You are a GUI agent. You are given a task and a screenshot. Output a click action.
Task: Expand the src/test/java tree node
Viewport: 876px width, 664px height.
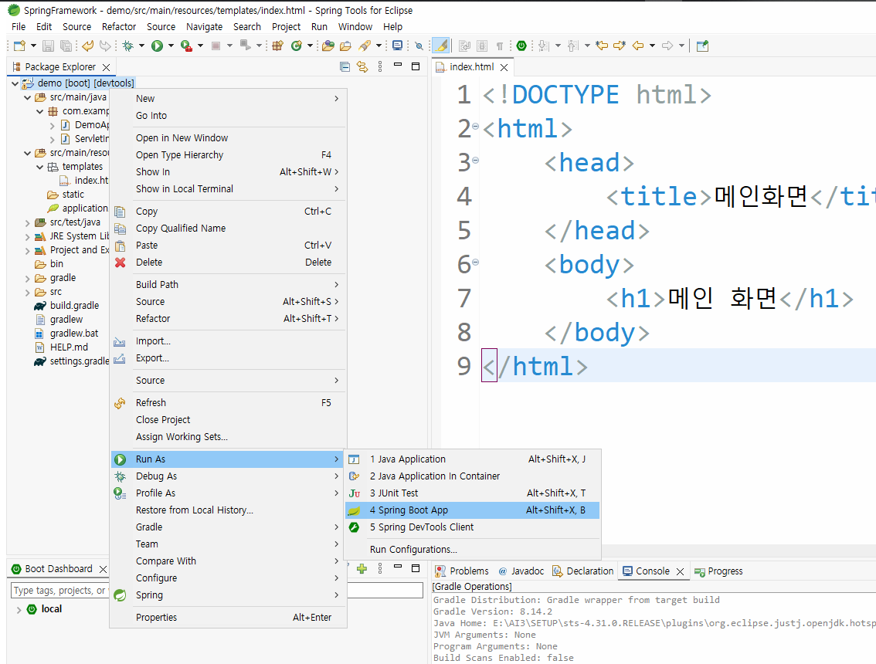pos(27,223)
